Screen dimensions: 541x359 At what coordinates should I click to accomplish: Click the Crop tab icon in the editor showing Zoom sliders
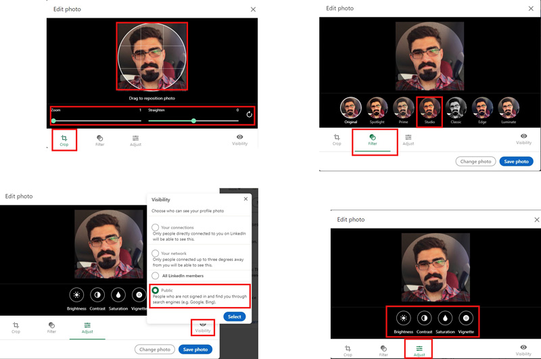[x=64, y=138]
